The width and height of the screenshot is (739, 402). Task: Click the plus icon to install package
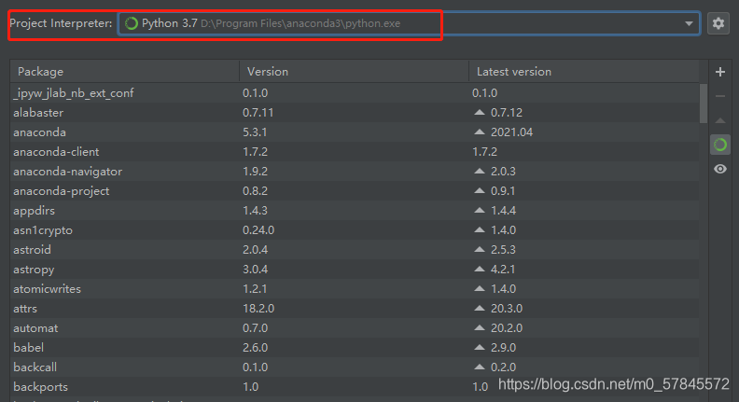pyautogui.click(x=719, y=72)
